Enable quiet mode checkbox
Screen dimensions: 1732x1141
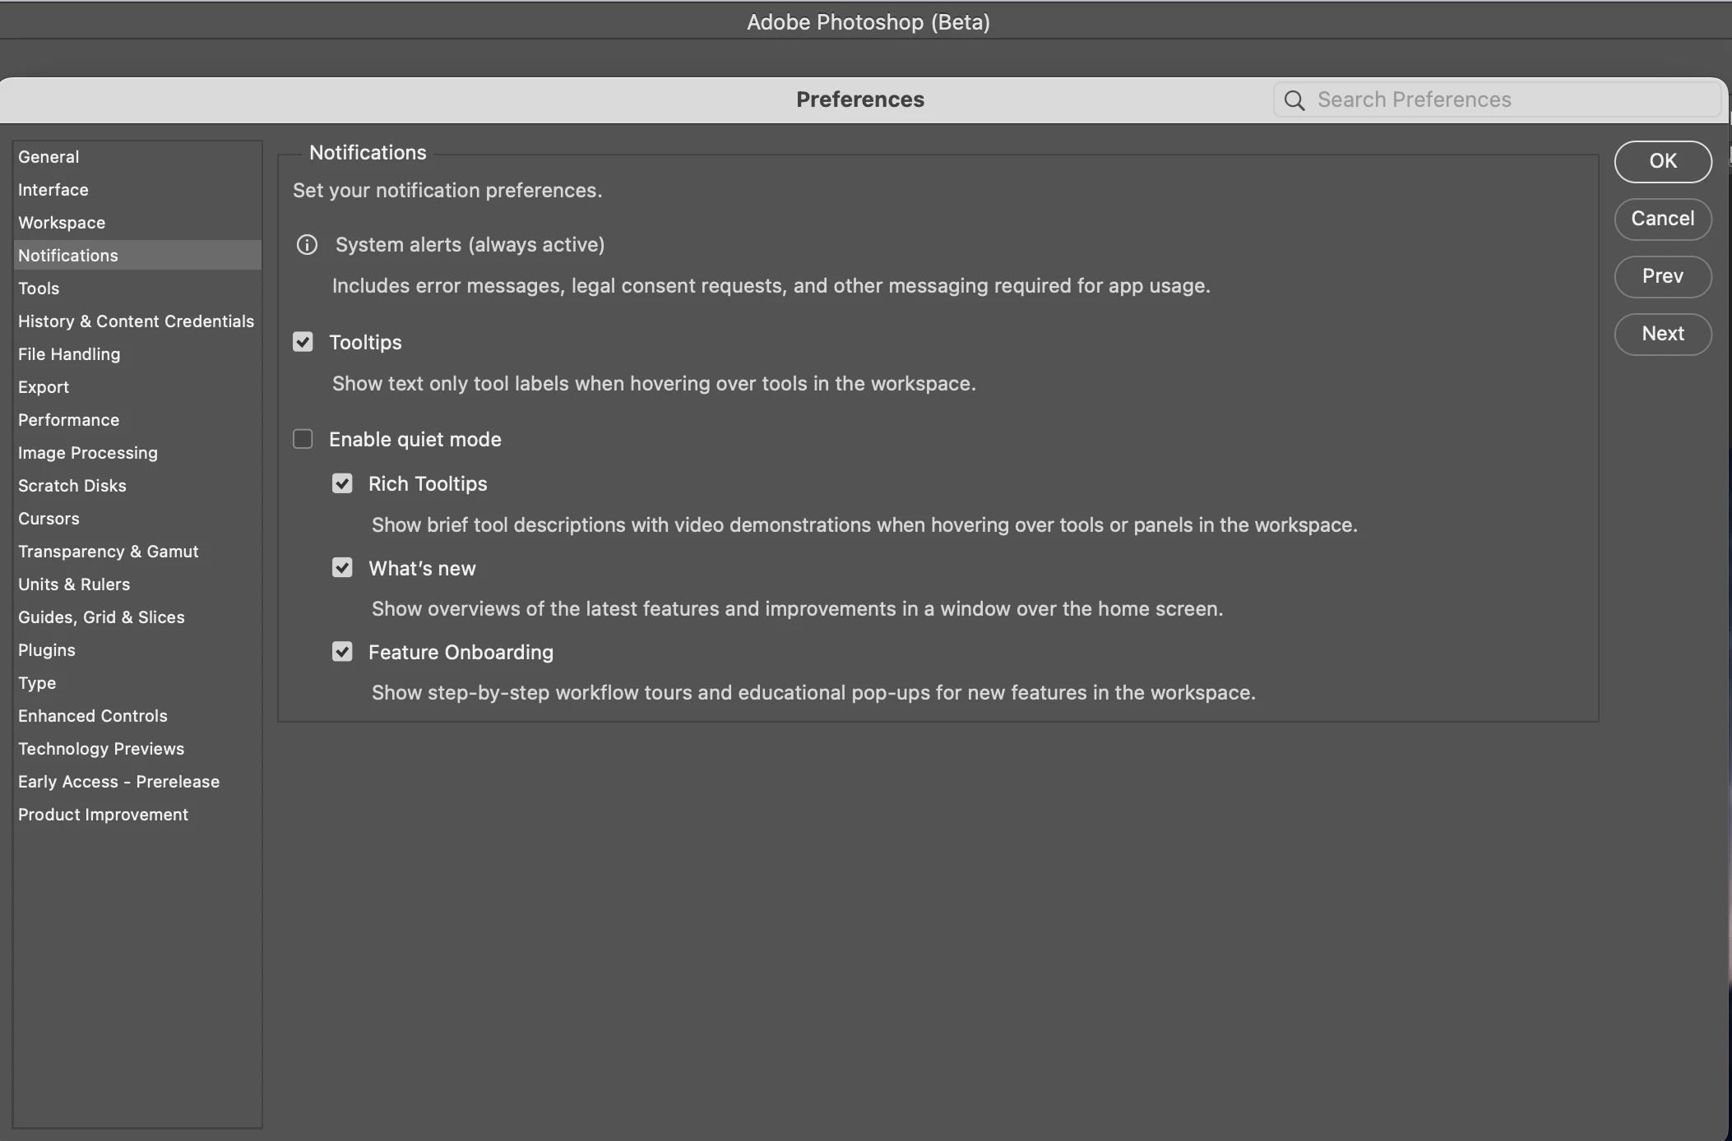303,439
